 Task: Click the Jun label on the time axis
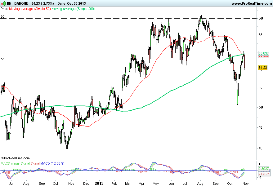pyautogui.click(x=171, y=184)
